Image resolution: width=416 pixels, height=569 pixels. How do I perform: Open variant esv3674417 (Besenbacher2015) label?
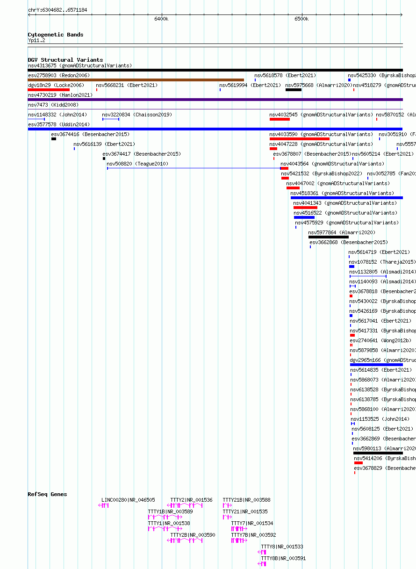coord(142,154)
